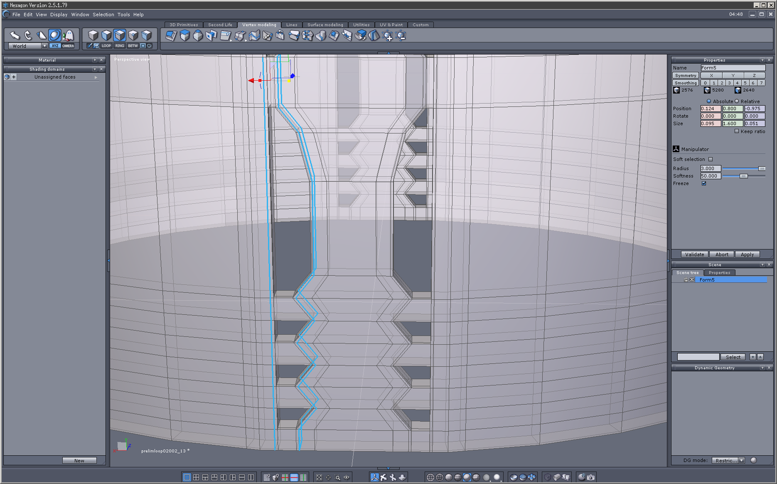The width and height of the screenshot is (777, 484).
Task: Click the New material button
Action: [x=79, y=460]
